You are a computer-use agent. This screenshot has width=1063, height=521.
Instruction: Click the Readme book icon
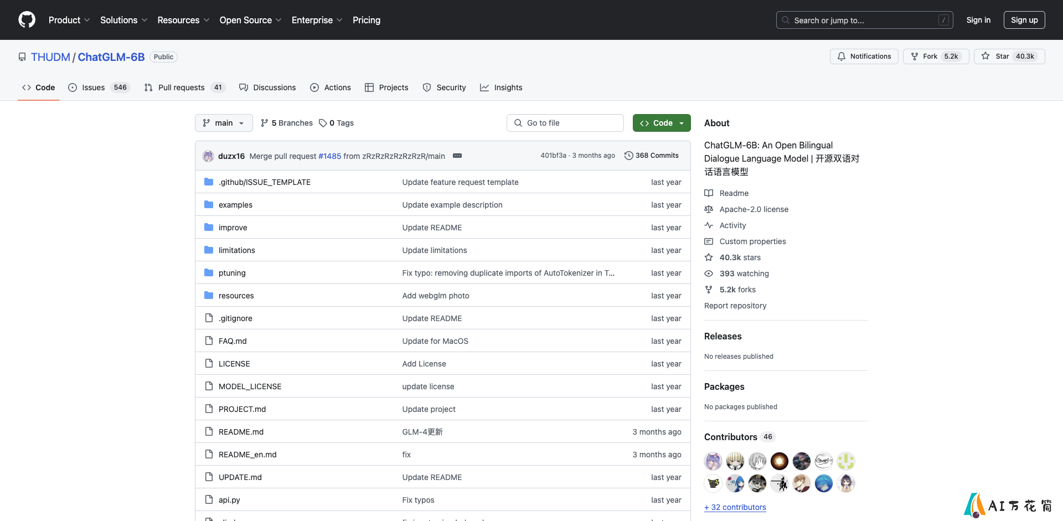coord(709,193)
